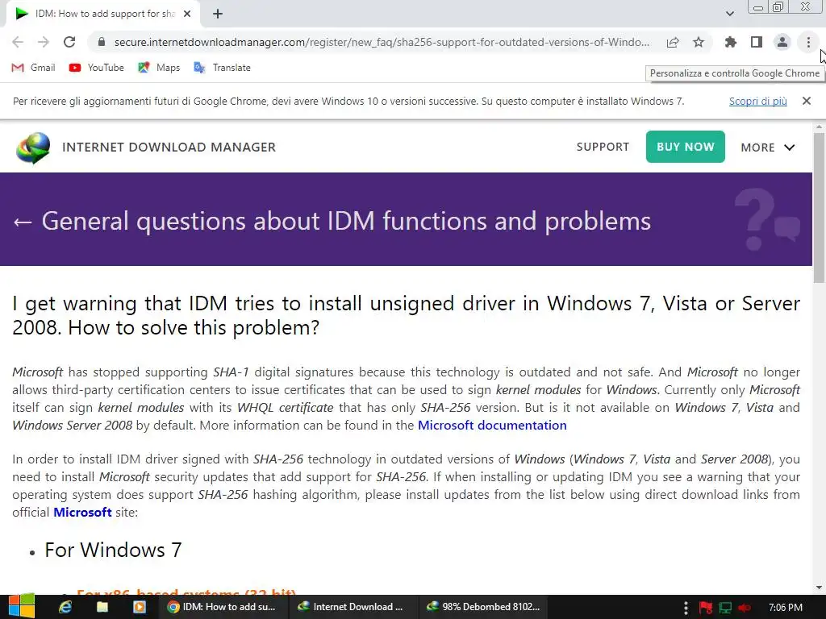
Task: Click Scopri di più link
Action: coord(757,101)
